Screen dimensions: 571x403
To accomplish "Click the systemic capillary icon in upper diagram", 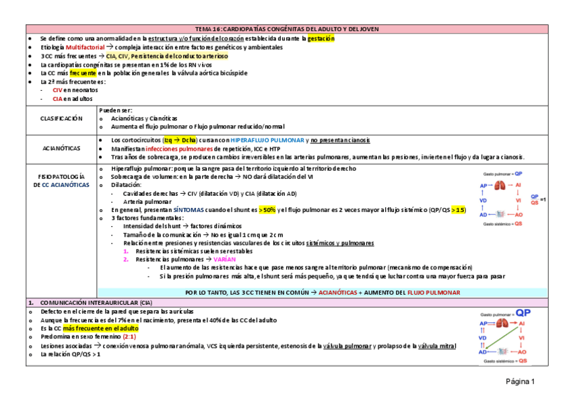I will pos(499,215).
